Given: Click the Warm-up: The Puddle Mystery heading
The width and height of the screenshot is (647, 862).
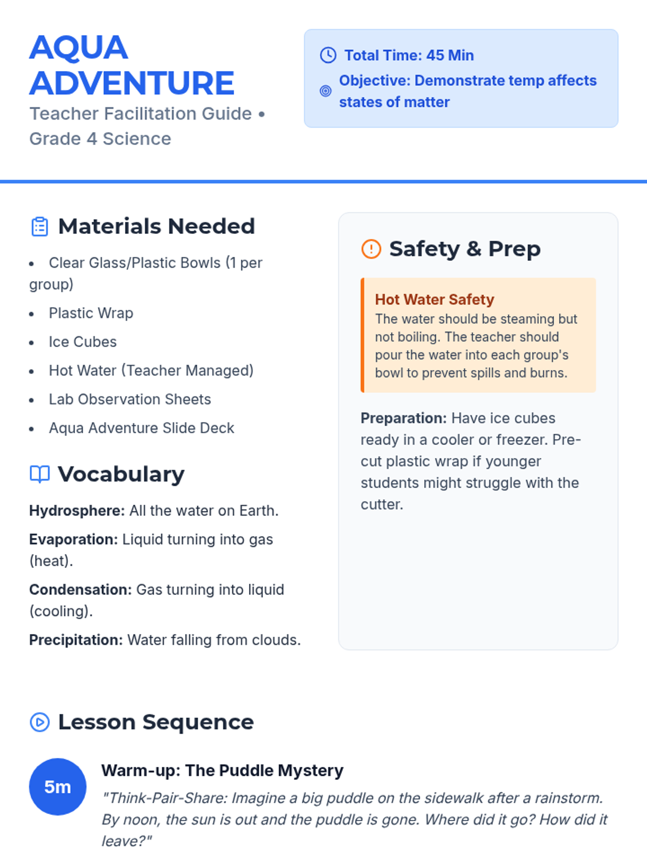Looking at the screenshot, I should pyautogui.click(x=222, y=770).
